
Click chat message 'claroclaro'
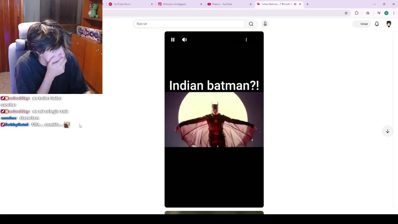30,118
